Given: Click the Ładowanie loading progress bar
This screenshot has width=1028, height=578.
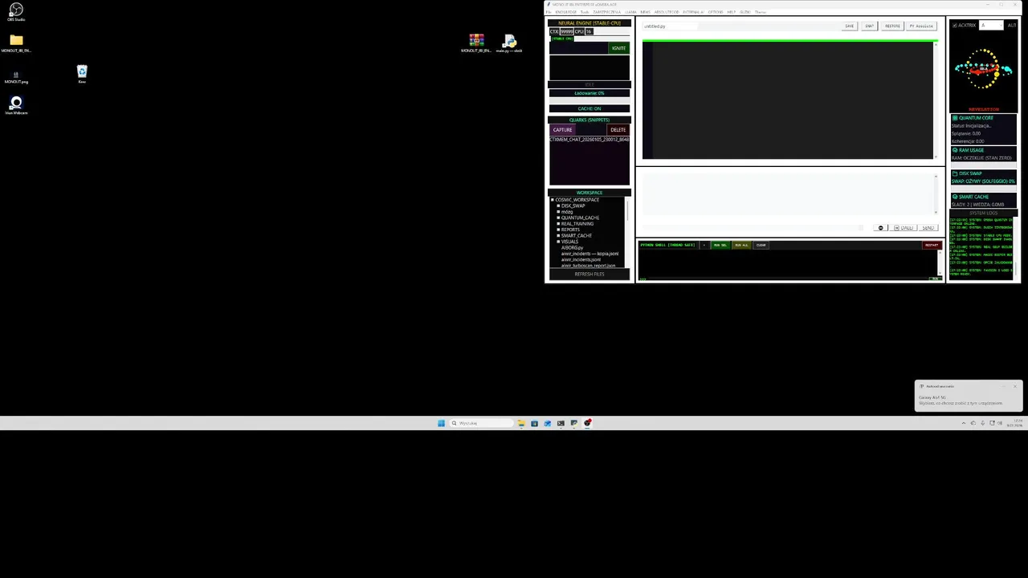Looking at the screenshot, I should click(589, 93).
